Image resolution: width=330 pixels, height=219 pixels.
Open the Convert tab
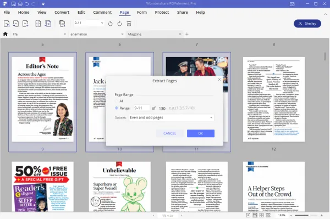(62, 13)
